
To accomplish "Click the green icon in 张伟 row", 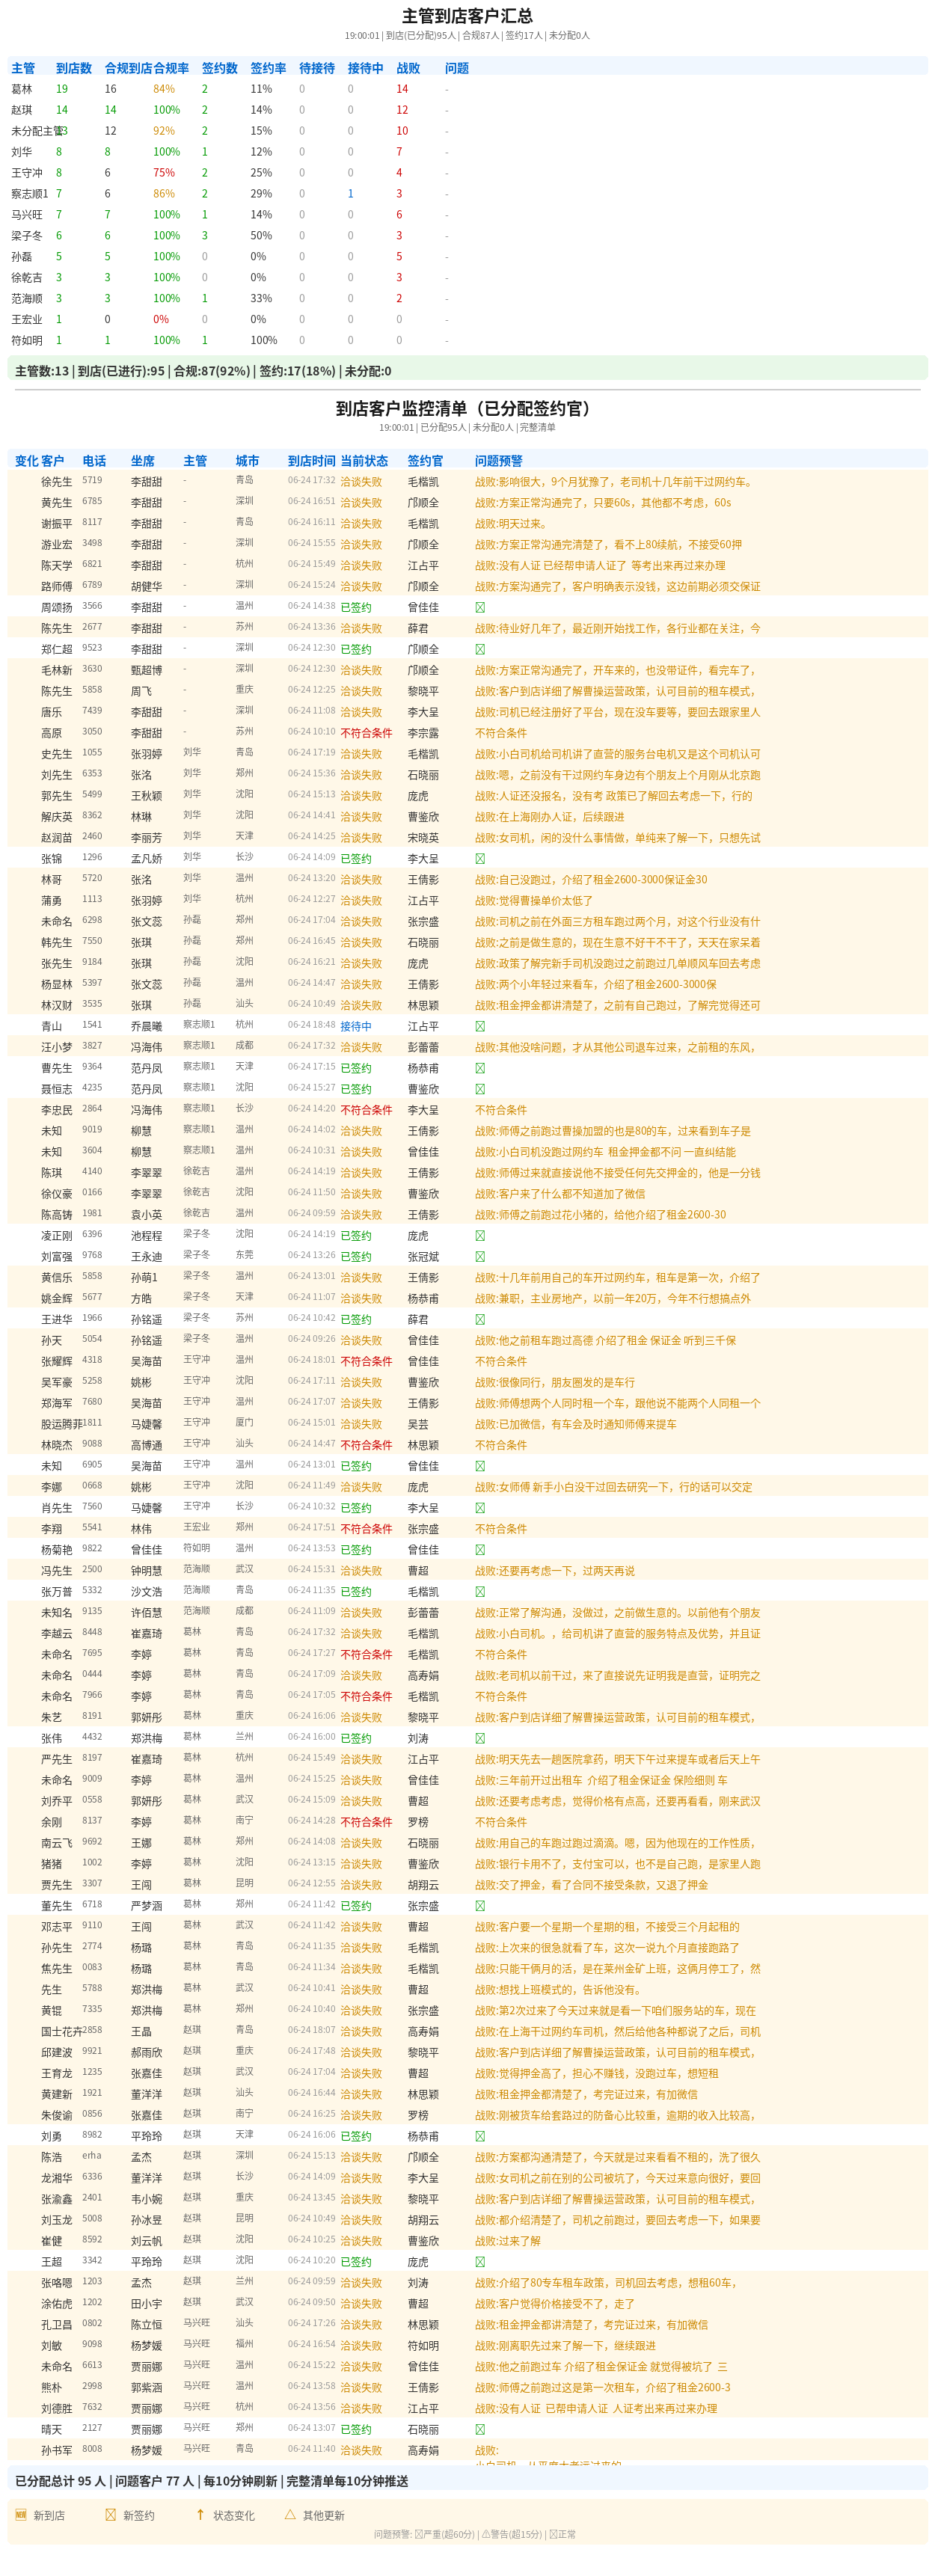I will pos(480,1739).
